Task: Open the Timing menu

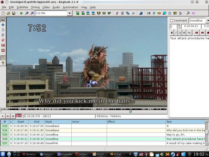Action: point(35,7)
